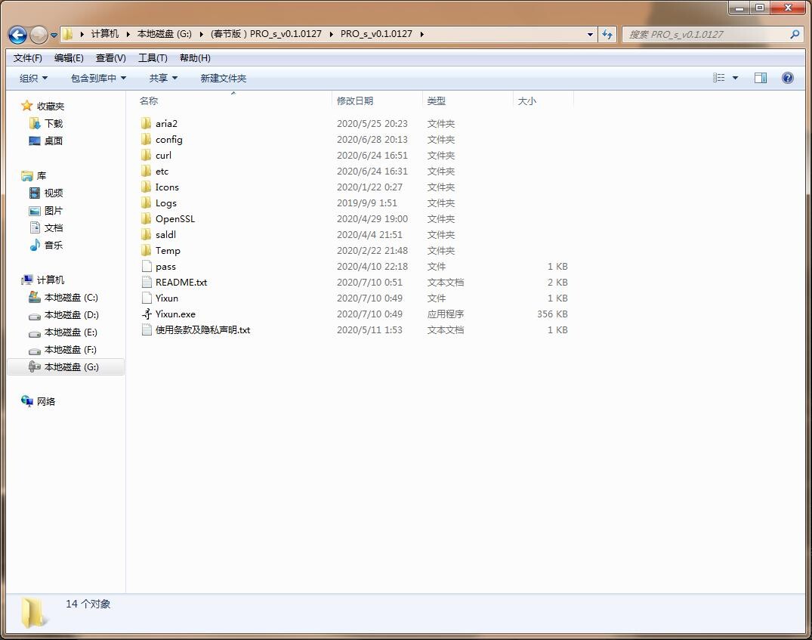Select Desktop (桌面) in favorites
The image size is (812, 640).
pos(53,141)
